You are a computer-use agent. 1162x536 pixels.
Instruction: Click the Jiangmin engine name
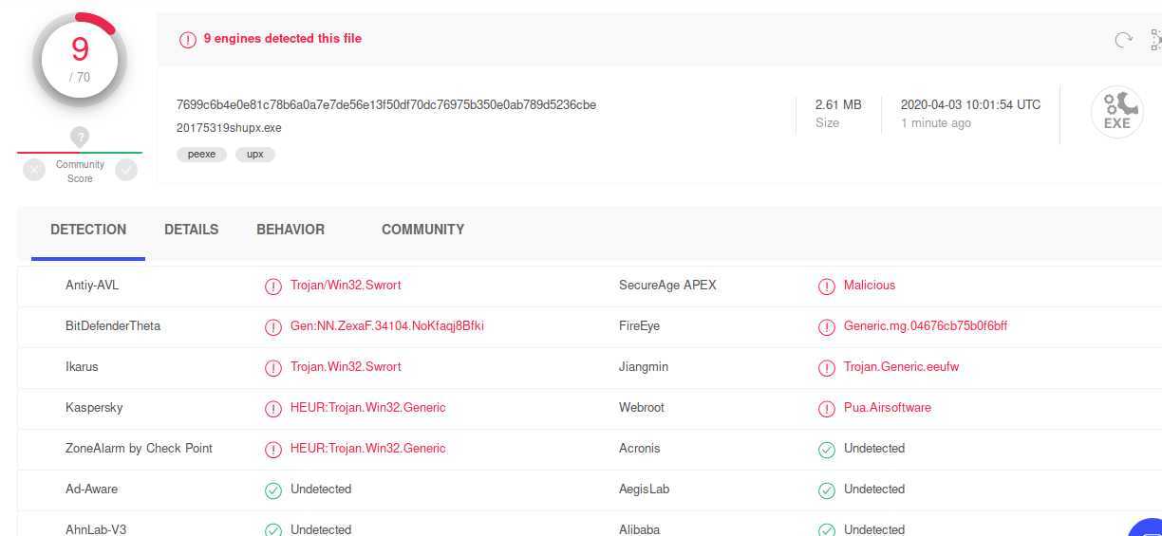tap(644, 366)
